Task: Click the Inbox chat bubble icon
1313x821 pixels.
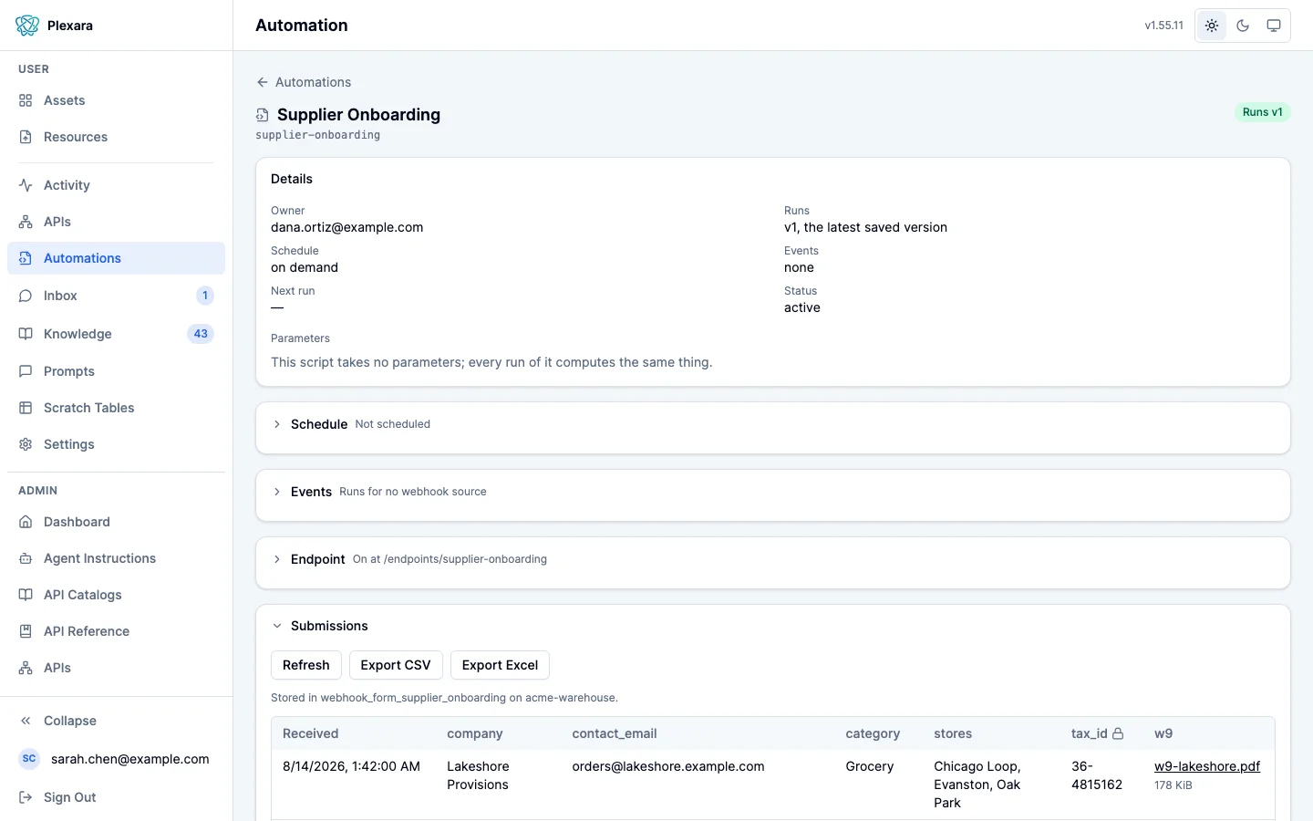Action: 26,296
